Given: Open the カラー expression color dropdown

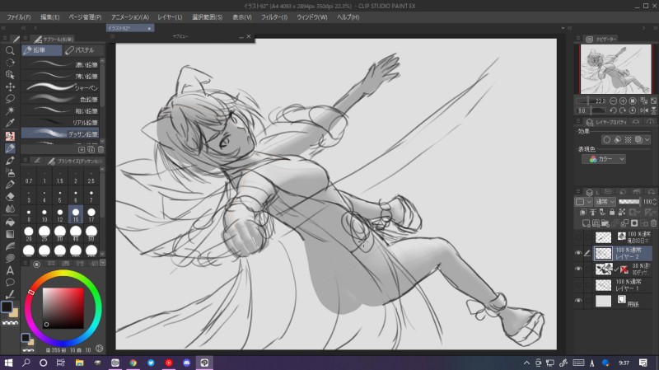Looking at the screenshot, I should [x=604, y=159].
